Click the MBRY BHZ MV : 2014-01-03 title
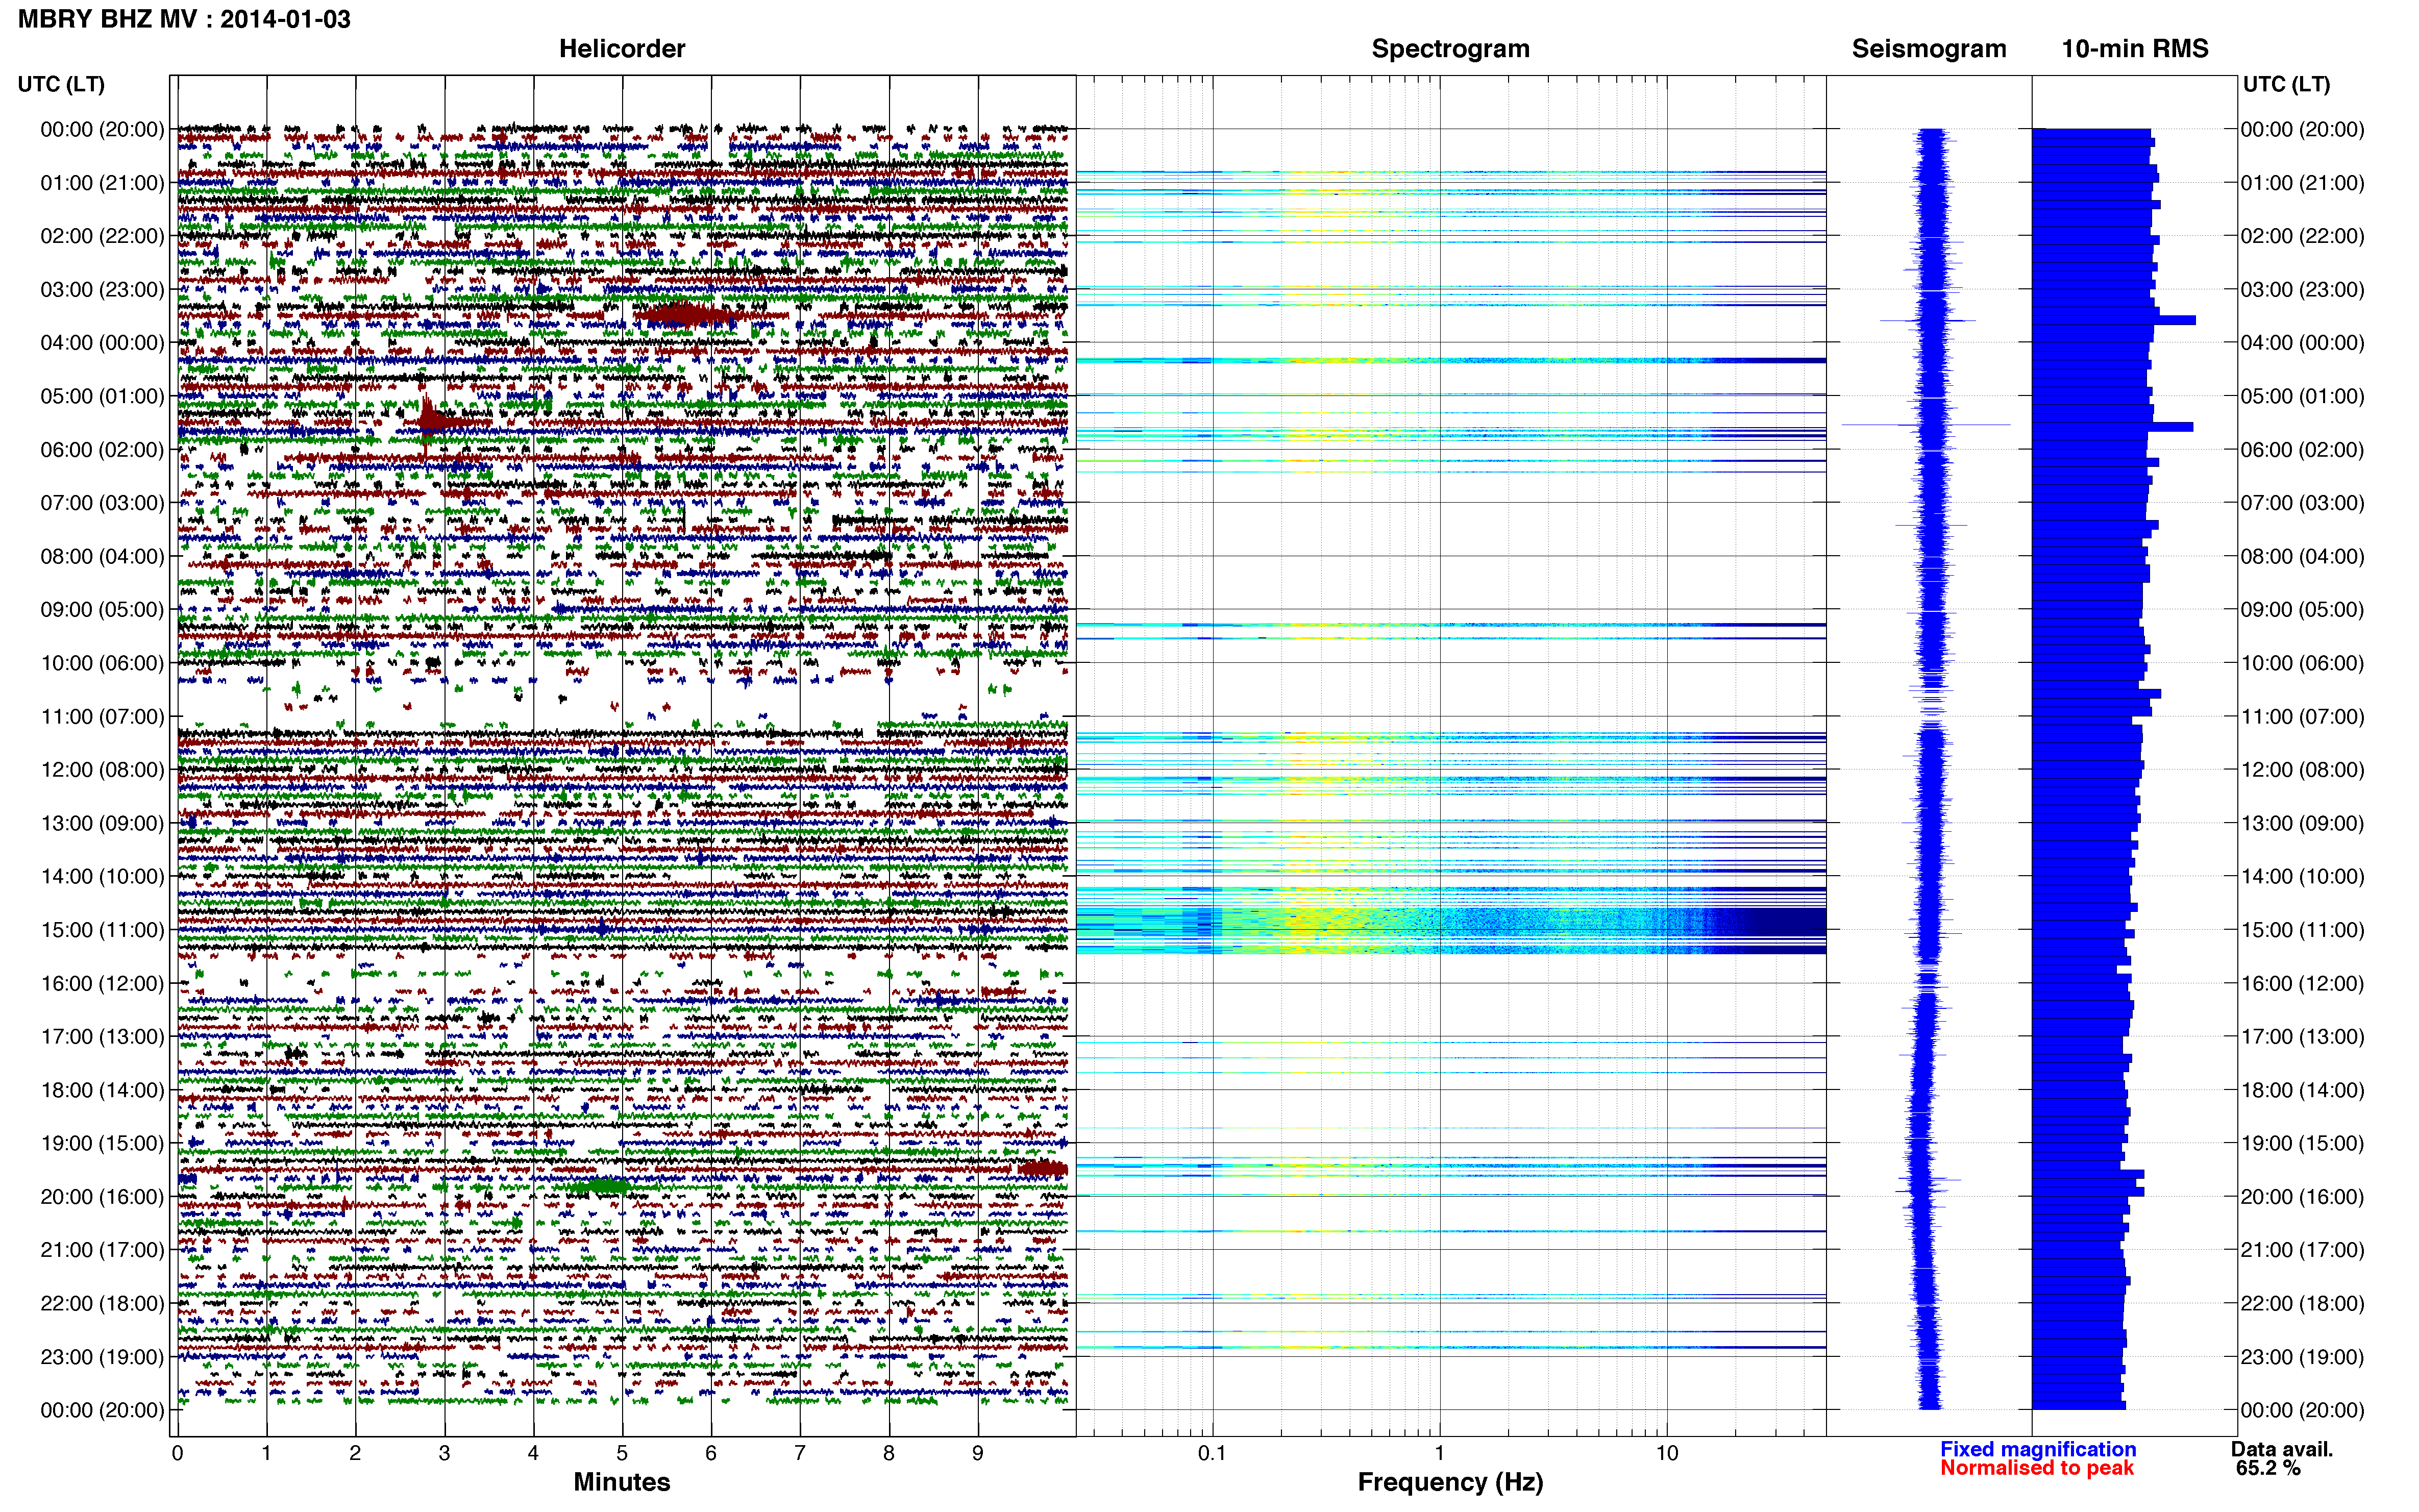 point(184,19)
